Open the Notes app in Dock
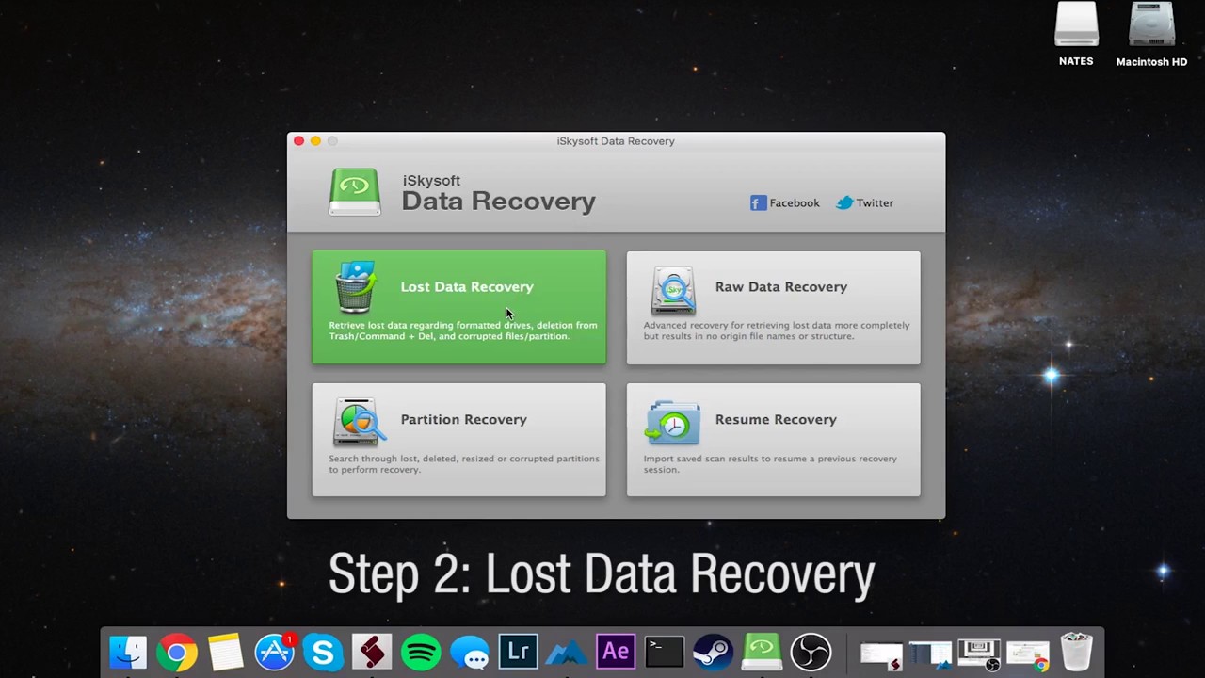This screenshot has width=1205, height=678. [x=226, y=653]
